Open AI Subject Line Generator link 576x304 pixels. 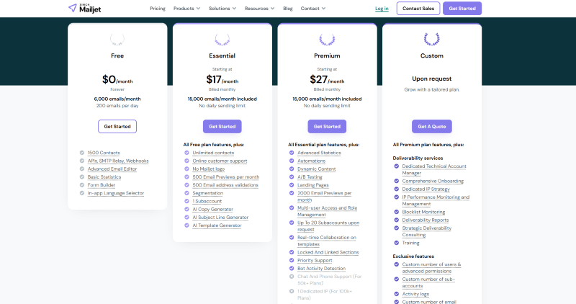pos(220,218)
